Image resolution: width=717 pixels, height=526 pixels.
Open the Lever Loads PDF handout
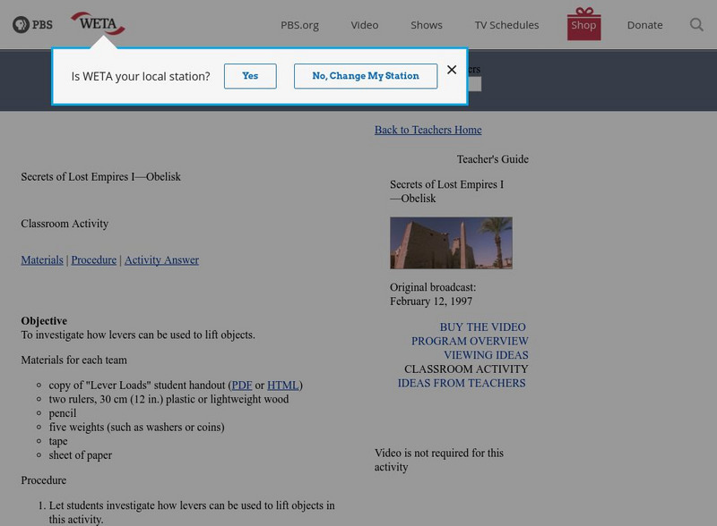point(242,386)
